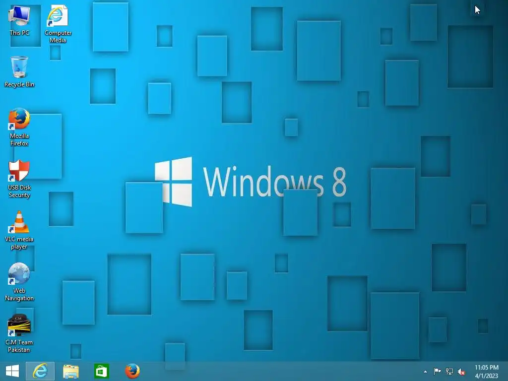Launch VLC media player shortcut
Image resolution: width=508 pixels, height=381 pixels.
19,230
